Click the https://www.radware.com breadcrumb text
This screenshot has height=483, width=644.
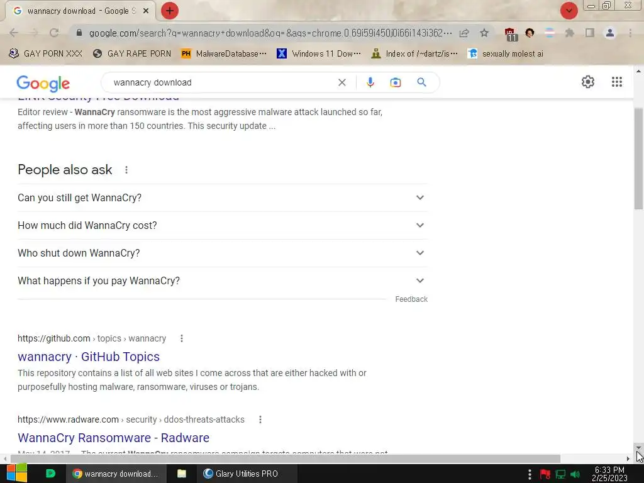pos(68,419)
